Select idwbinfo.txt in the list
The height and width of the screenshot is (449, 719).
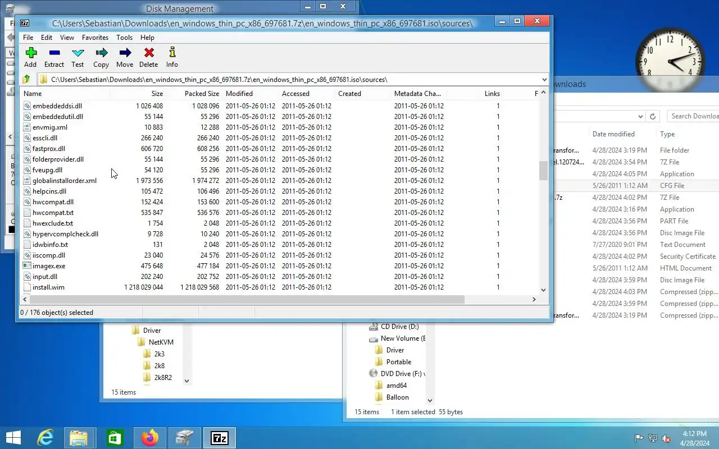pyautogui.click(x=50, y=245)
